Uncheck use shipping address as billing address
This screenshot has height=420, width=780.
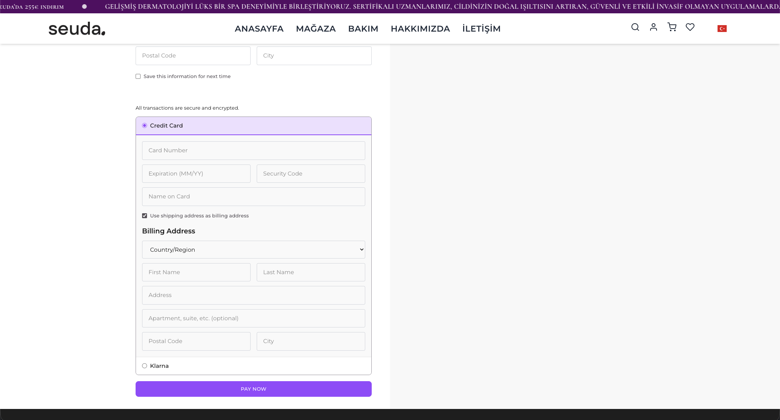tap(144, 216)
